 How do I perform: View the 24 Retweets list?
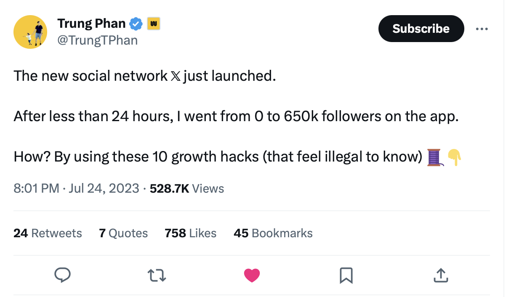(x=48, y=233)
